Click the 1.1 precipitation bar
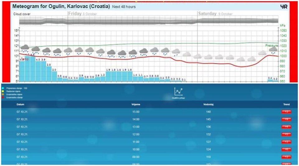Screen dimensions: 299x166 pyautogui.click(x=140, y=79)
